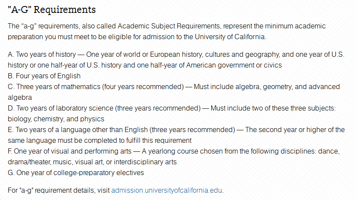Click "(three years recommended)" in the laboratory science line

(x=158, y=108)
